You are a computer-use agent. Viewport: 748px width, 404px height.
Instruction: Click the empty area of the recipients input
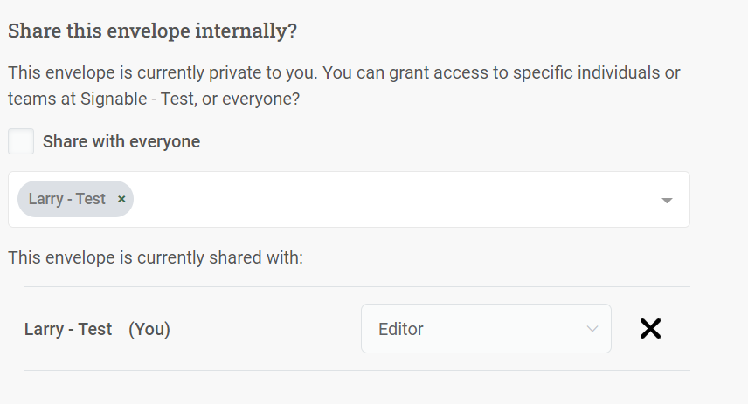click(x=393, y=200)
